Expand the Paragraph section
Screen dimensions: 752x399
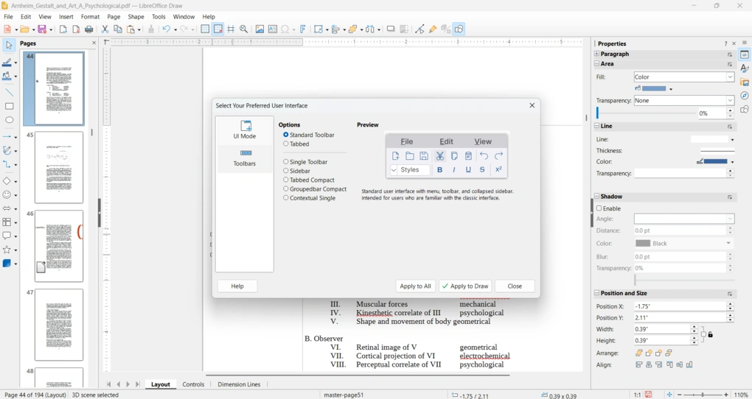[x=596, y=54]
